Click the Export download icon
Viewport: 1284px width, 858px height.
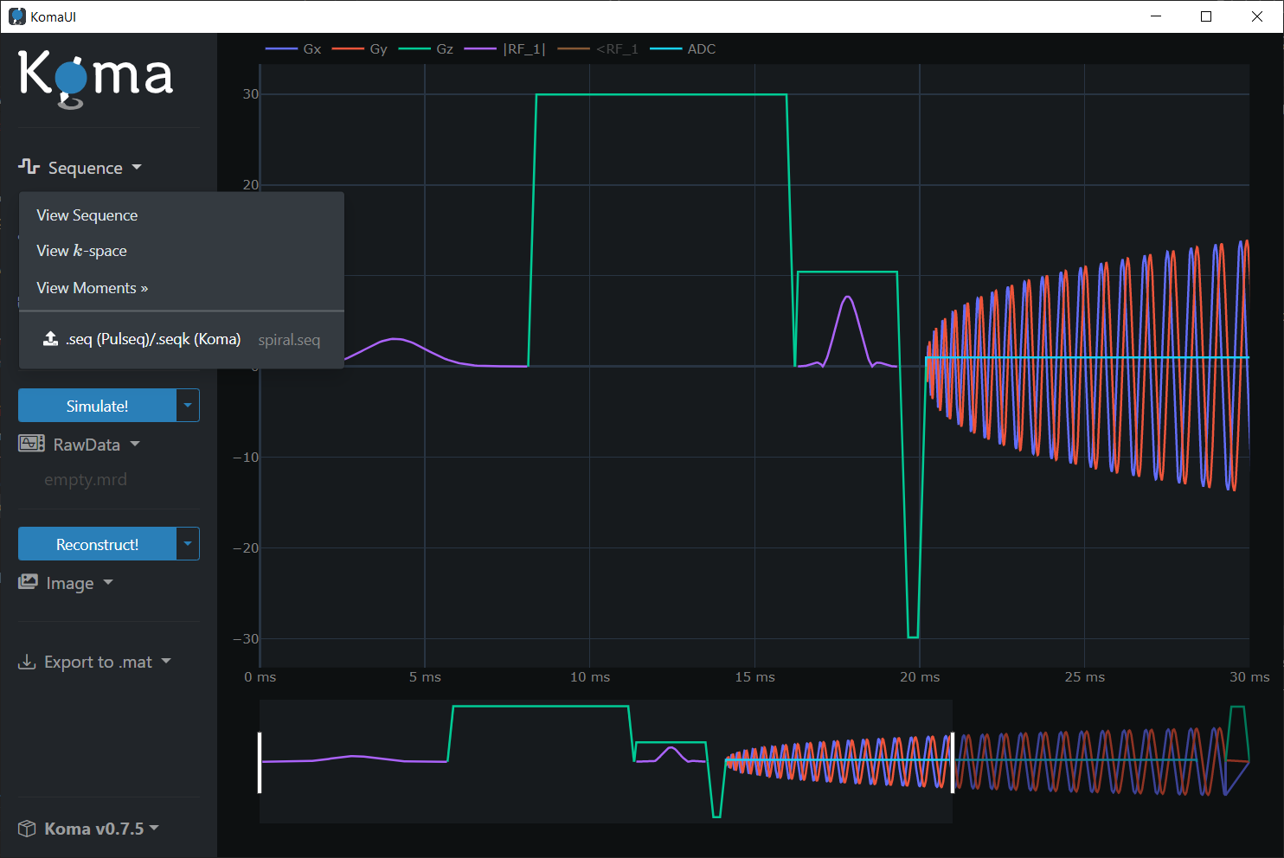pyautogui.click(x=27, y=662)
